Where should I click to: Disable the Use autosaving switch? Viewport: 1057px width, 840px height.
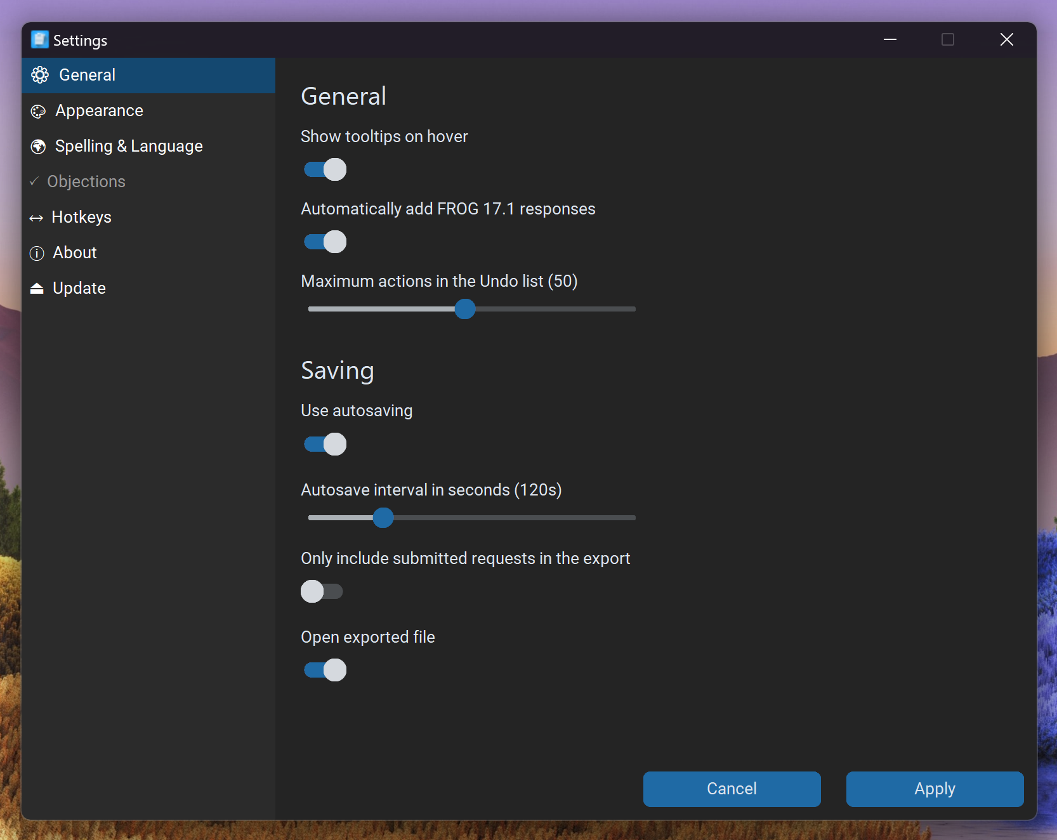click(x=325, y=444)
